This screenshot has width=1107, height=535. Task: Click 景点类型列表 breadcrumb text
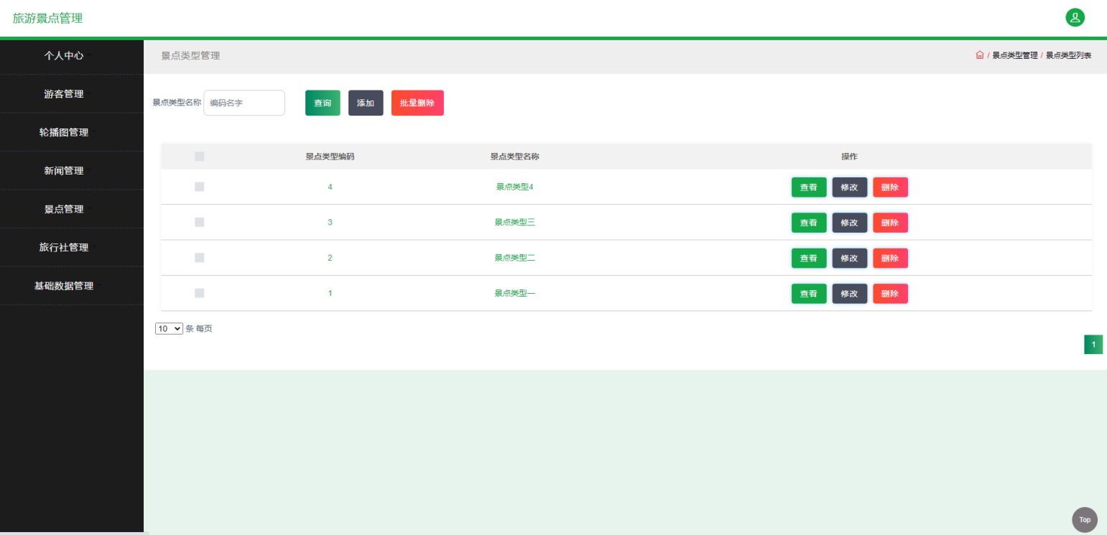click(1069, 55)
